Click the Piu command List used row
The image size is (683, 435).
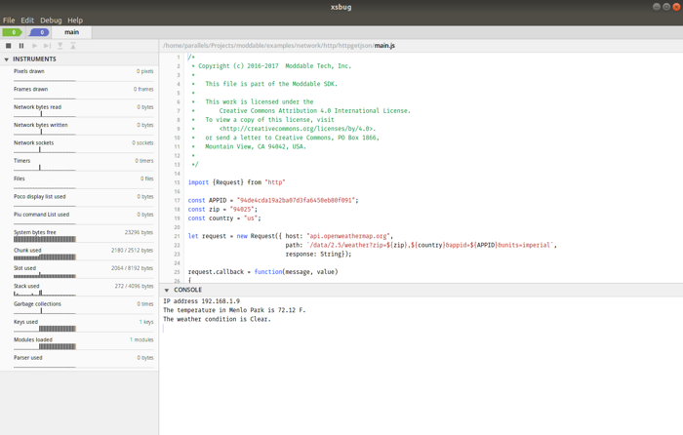coord(83,217)
